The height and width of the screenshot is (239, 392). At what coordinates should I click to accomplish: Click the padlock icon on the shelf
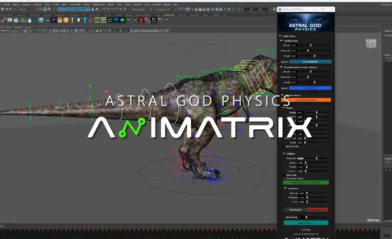coord(59,19)
